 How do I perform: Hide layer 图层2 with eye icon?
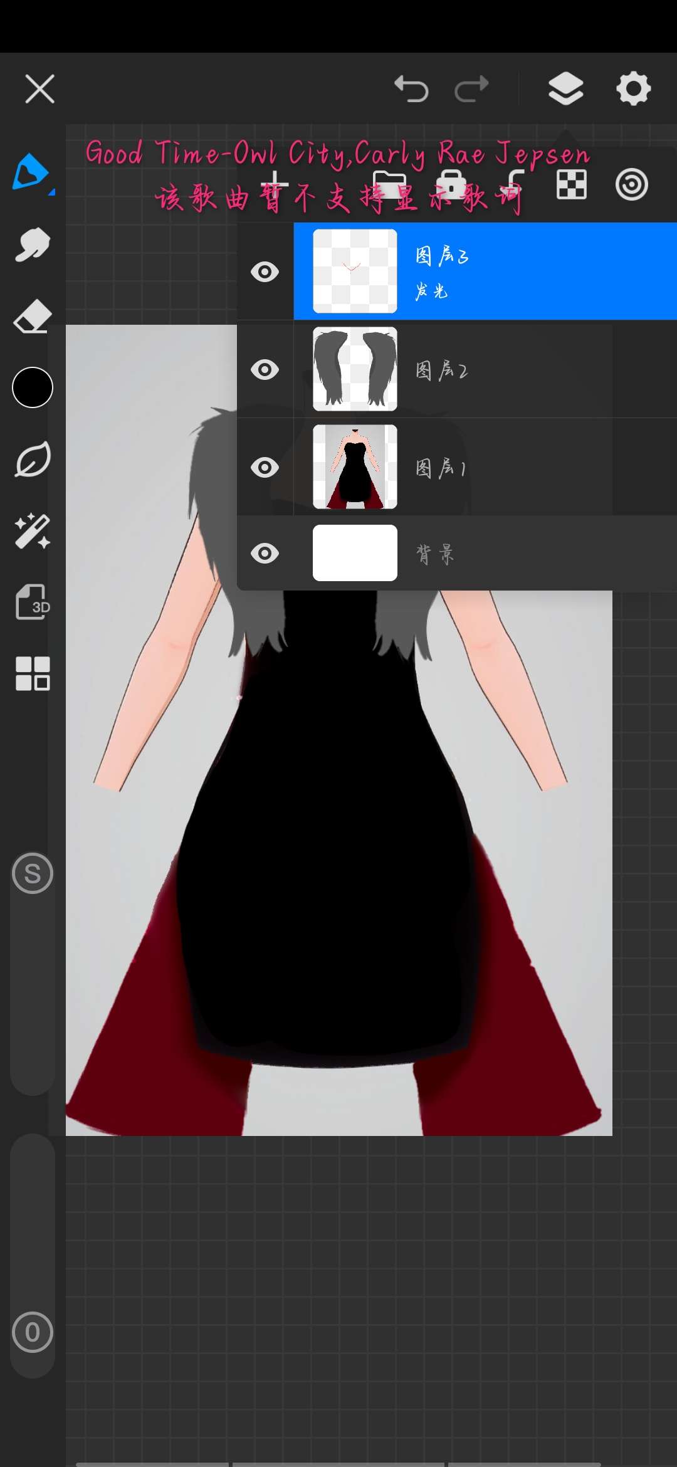pos(265,370)
